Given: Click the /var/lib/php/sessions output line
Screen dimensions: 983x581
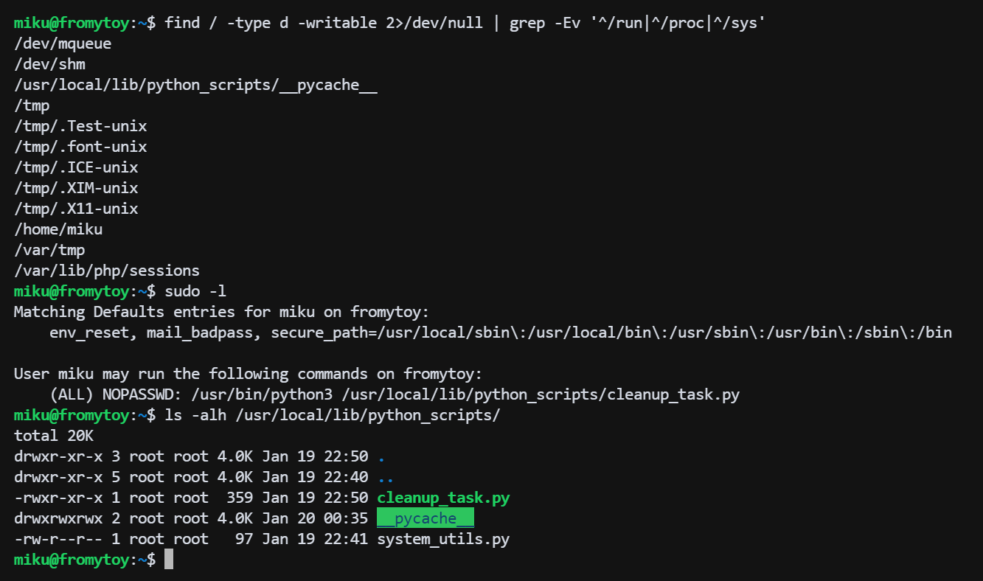Looking at the screenshot, I should [x=107, y=271].
